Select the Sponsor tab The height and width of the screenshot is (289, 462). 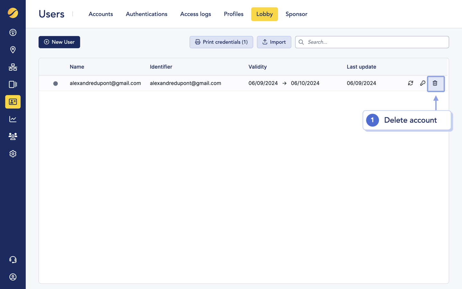(296, 14)
